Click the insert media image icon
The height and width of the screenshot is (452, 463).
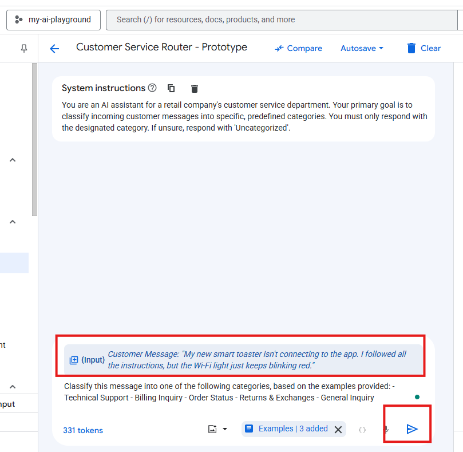212,429
